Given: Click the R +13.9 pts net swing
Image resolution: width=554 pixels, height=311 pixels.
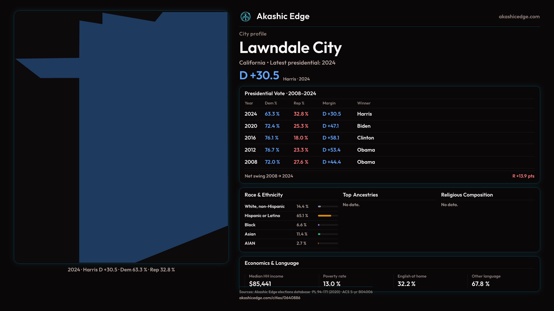Looking at the screenshot, I should pos(523,176).
